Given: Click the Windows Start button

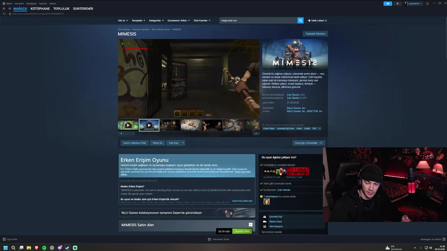Looking at the screenshot, I should tap(6, 248).
